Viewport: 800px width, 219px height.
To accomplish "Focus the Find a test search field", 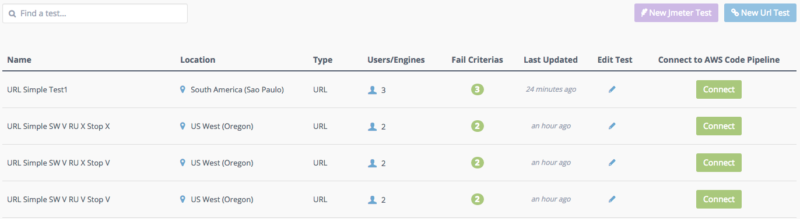I will pos(95,13).
